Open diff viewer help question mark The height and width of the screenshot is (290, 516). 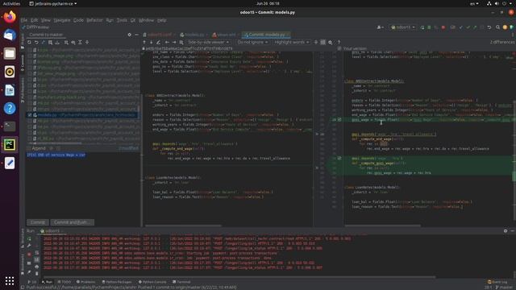(x=339, y=43)
